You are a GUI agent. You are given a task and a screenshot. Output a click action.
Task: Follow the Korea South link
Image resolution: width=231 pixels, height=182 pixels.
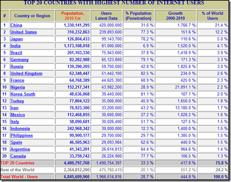(x=23, y=94)
